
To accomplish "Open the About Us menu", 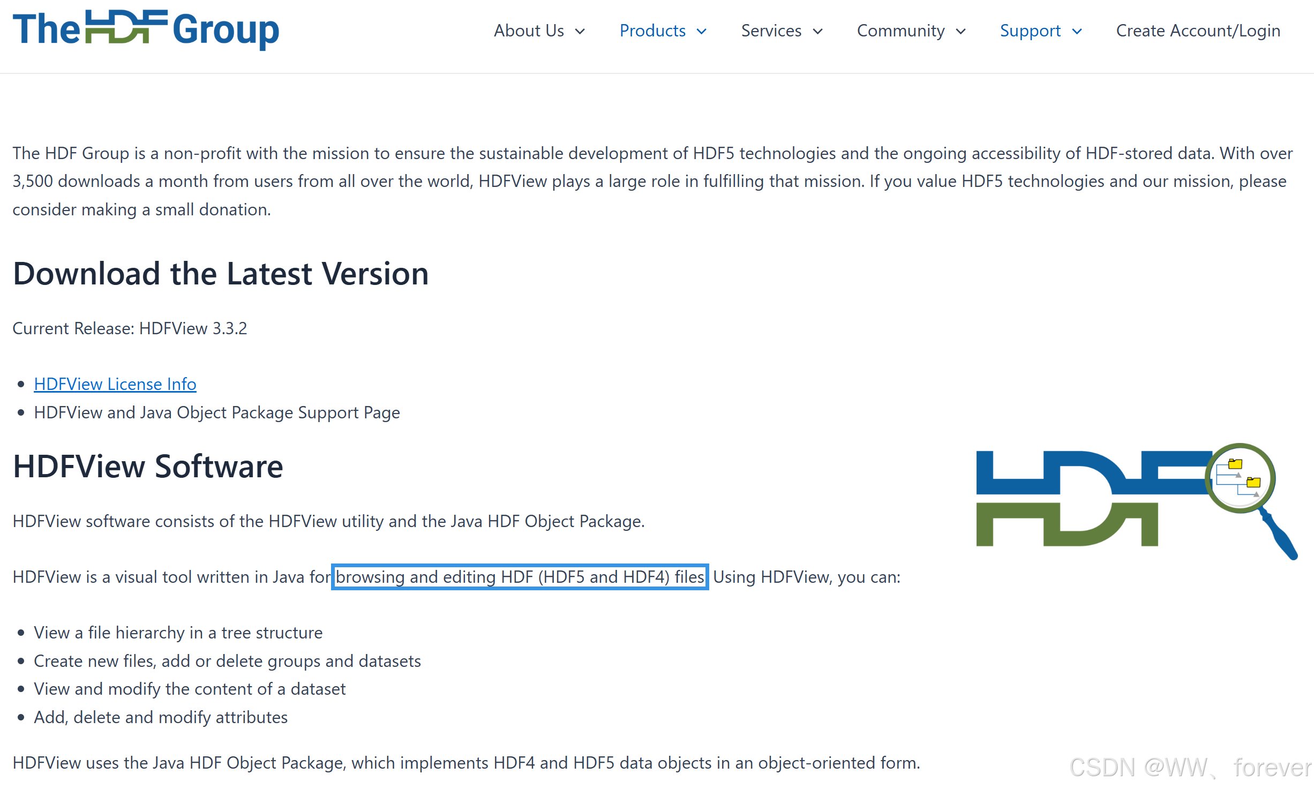I will pyautogui.click(x=529, y=31).
